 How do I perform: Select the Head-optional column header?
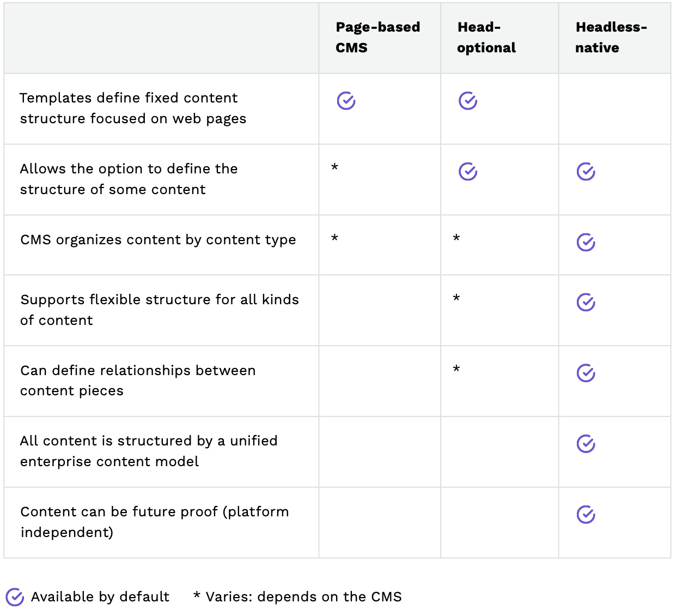[x=486, y=38]
